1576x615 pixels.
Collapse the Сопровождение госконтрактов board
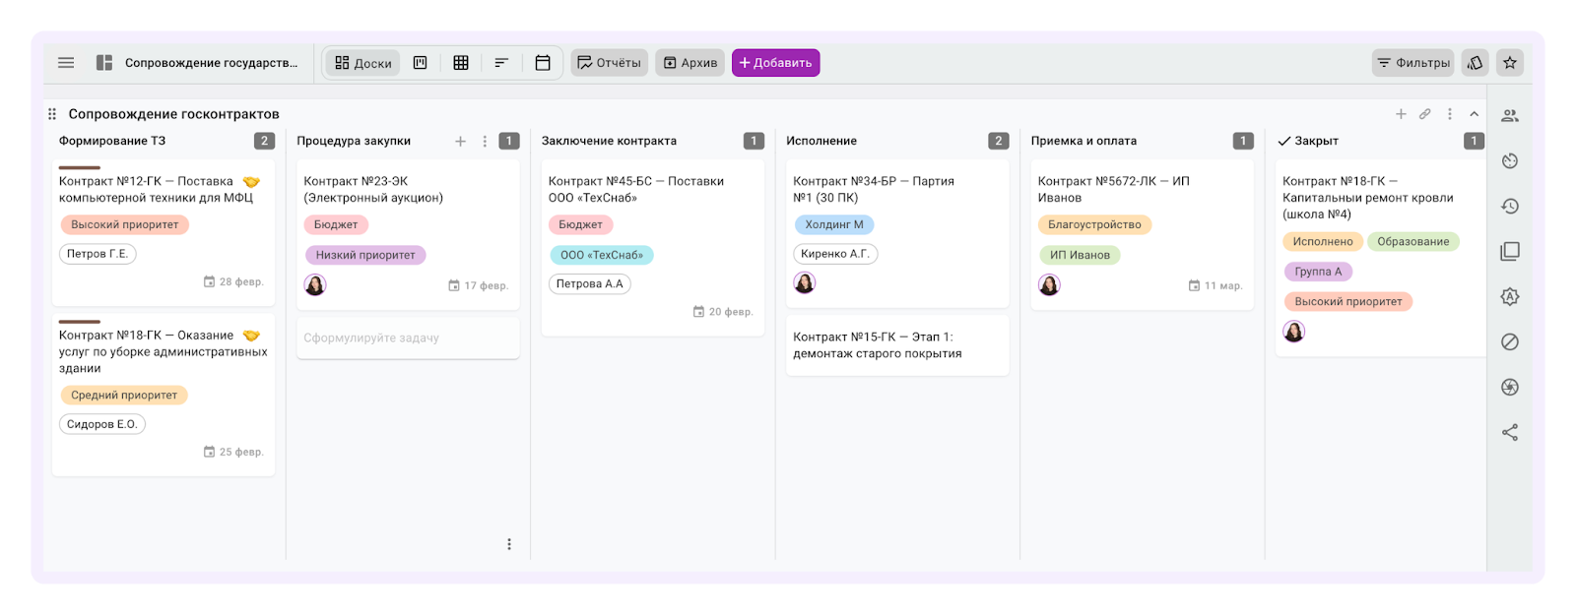point(1475,114)
